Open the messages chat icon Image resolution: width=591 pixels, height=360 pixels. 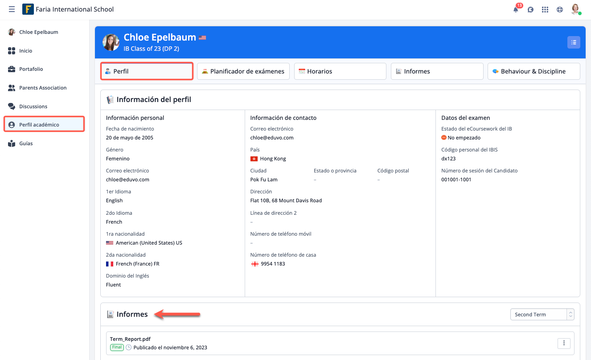pos(530,9)
